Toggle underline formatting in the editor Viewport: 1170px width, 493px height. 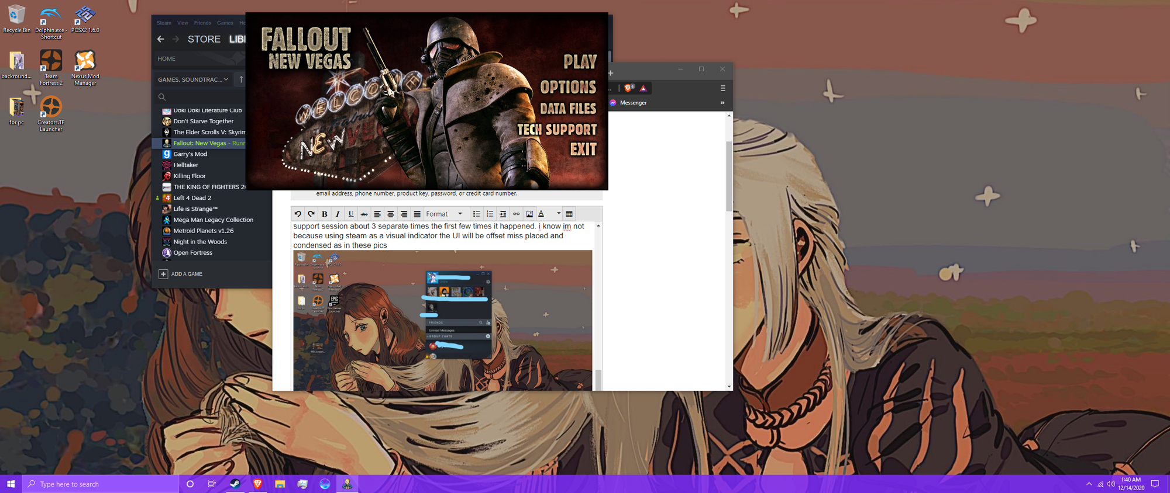pyautogui.click(x=351, y=214)
